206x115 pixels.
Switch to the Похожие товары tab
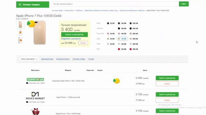79,59
